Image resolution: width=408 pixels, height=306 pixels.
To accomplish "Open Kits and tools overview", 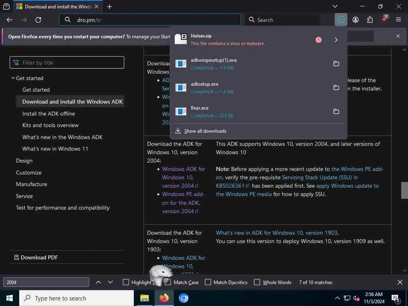I will tap(50, 125).
